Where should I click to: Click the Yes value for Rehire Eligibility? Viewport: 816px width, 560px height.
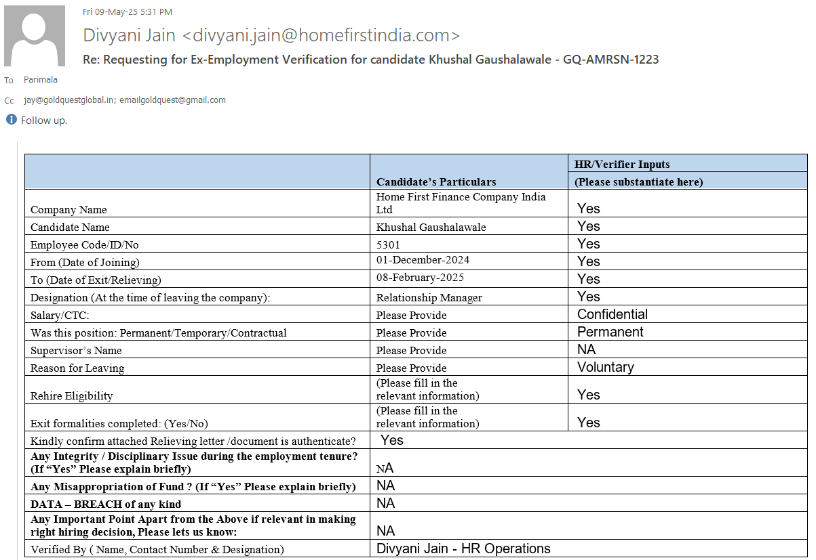[x=589, y=395]
